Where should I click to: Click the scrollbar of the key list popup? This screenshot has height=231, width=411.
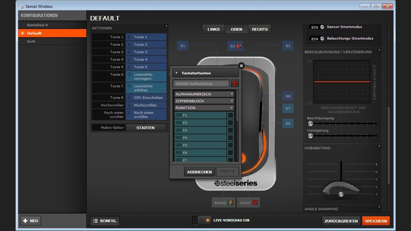coord(237,106)
